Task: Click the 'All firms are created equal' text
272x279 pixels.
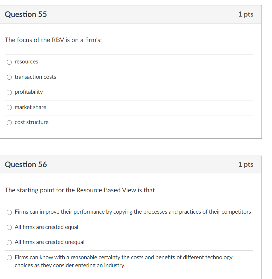Action: [46, 227]
